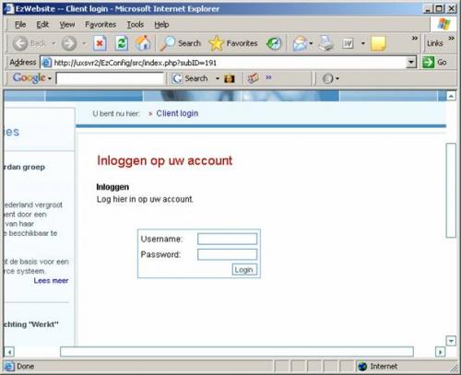Expand the Address bar dropdown arrow
Viewport: 461px width, 375px height.
coord(411,63)
